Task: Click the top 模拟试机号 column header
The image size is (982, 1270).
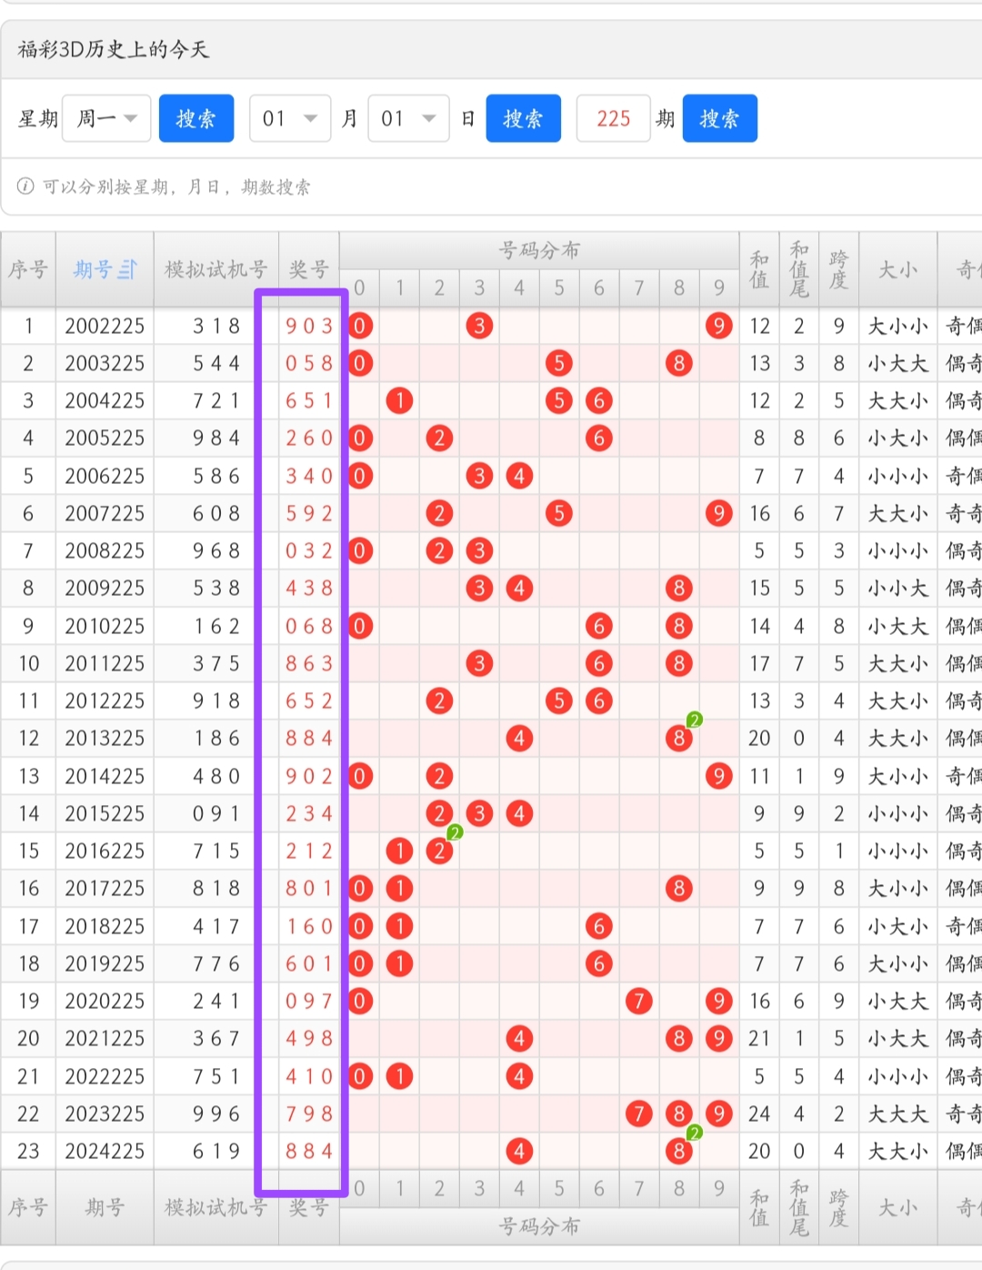Action: (x=216, y=269)
